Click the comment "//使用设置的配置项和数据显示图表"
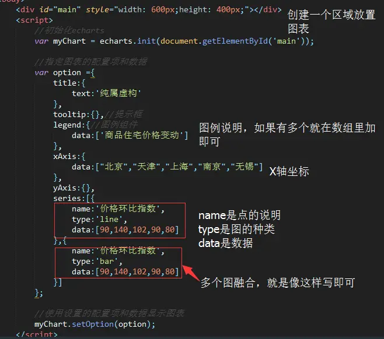Viewport: 384px width, 339px height. click(110, 313)
